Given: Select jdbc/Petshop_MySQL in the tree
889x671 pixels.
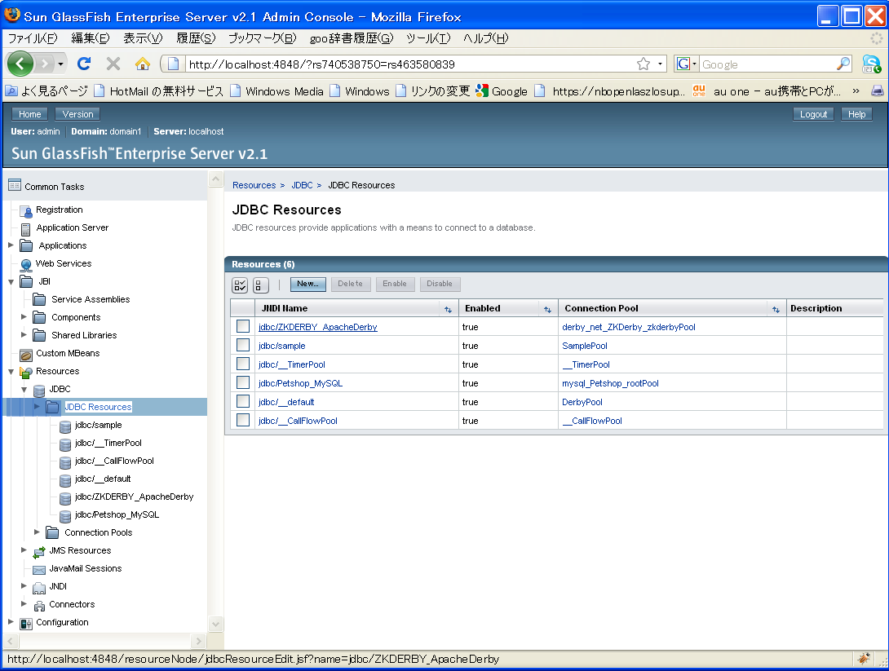Looking at the screenshot, I should [x=117, y=514].
